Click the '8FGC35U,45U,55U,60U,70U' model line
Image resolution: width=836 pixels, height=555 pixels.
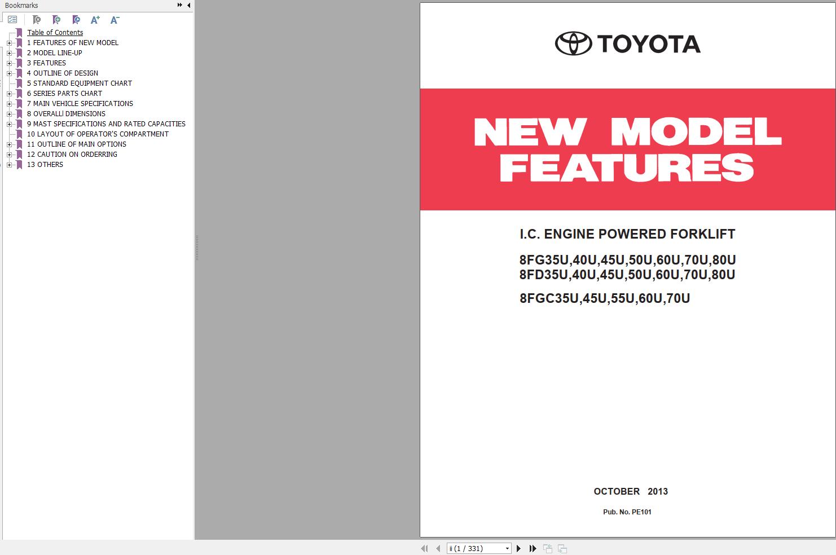(605, 298)
